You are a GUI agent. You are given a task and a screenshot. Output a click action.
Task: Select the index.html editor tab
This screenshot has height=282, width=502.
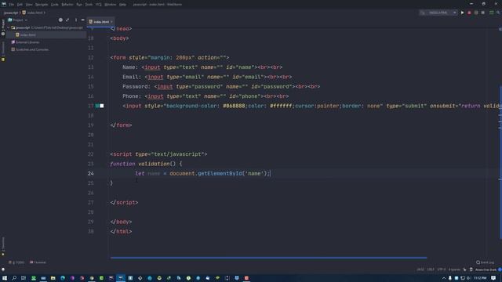pyautogui.click(x=101, y=22)
